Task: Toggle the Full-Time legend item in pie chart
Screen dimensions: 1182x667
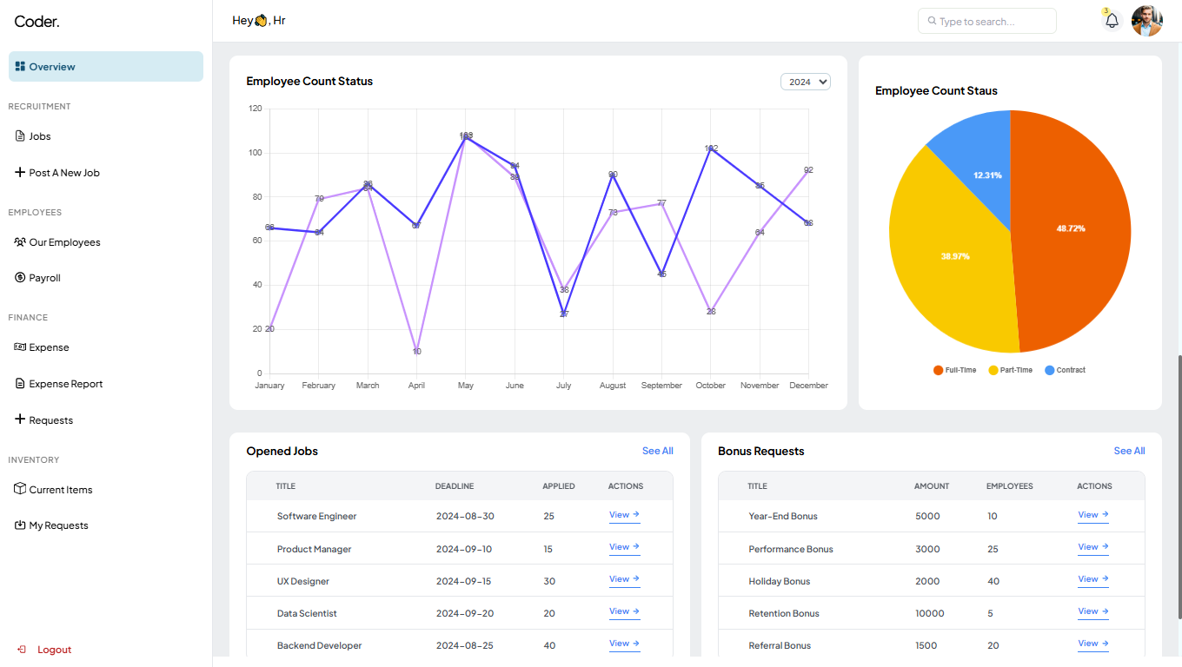Action: [954, 370]
